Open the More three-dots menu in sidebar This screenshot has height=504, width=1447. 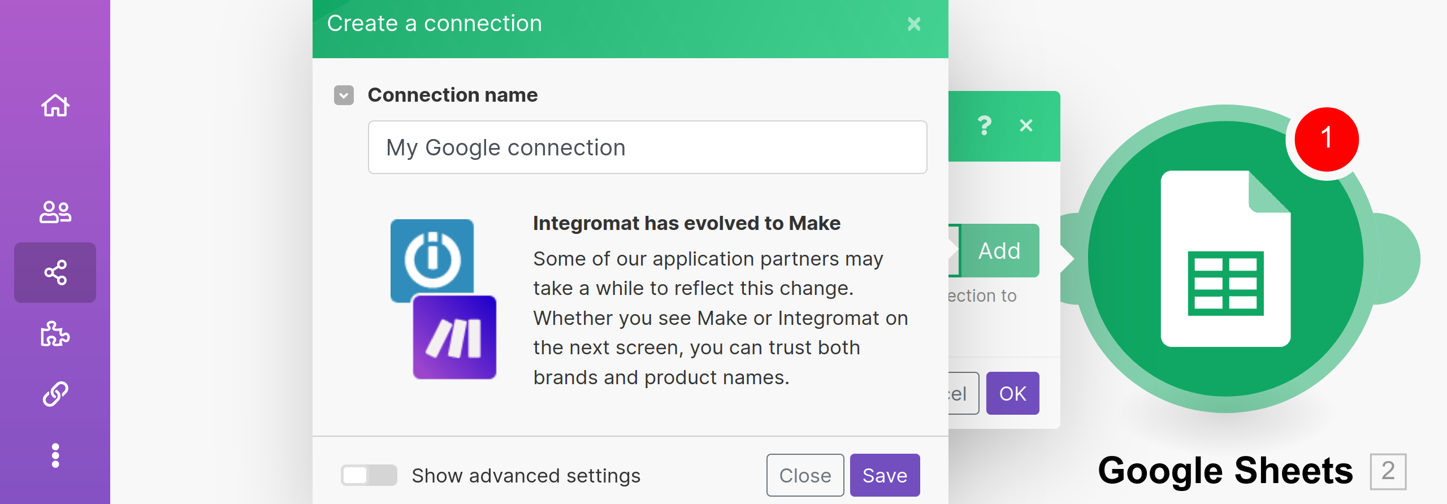coord(55,455)
